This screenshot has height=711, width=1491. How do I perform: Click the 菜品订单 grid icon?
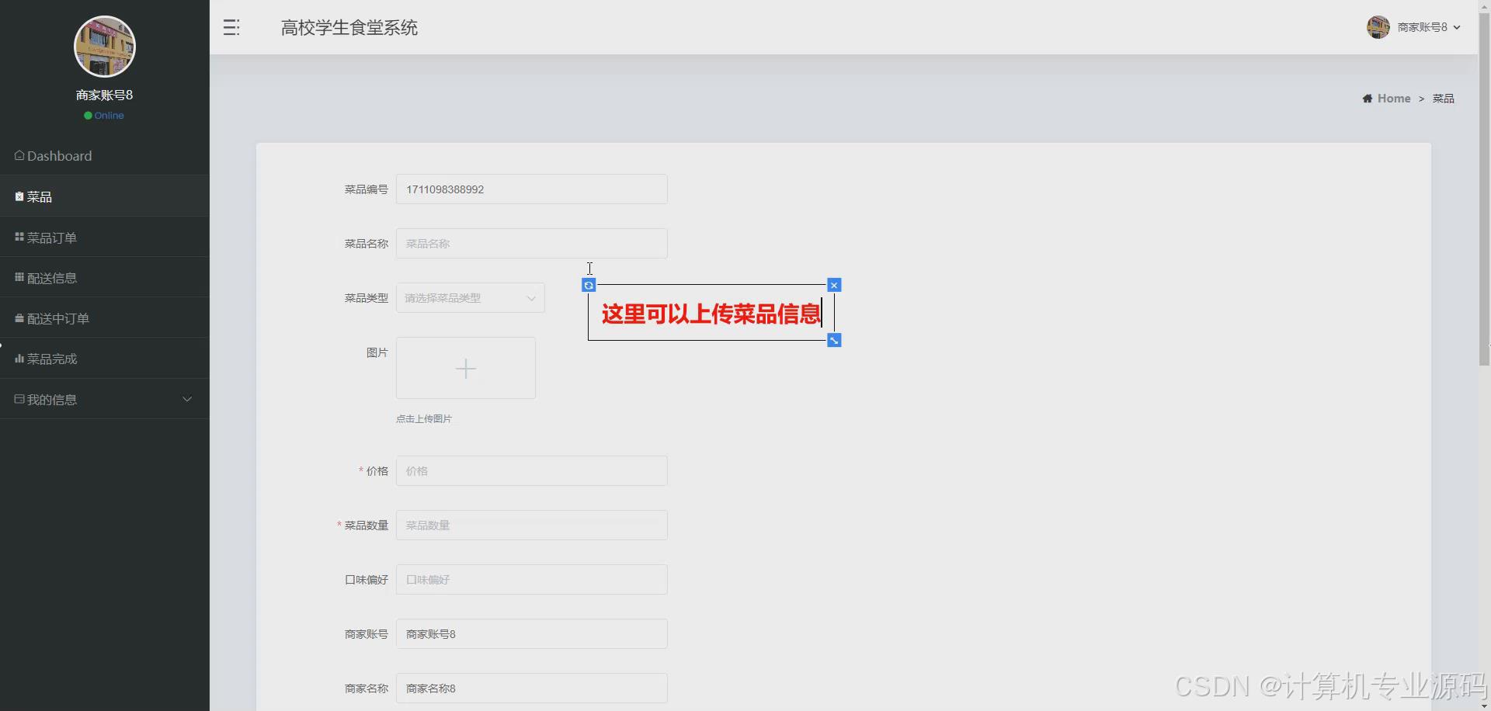(19, 237)
